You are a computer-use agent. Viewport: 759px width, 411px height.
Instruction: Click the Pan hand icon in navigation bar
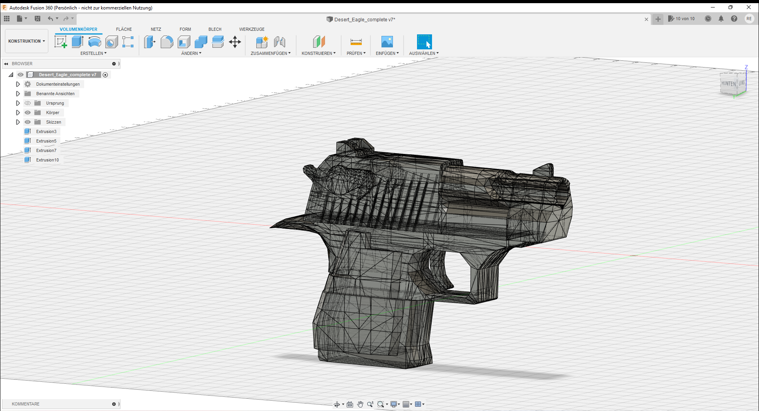tap(360, 404)
